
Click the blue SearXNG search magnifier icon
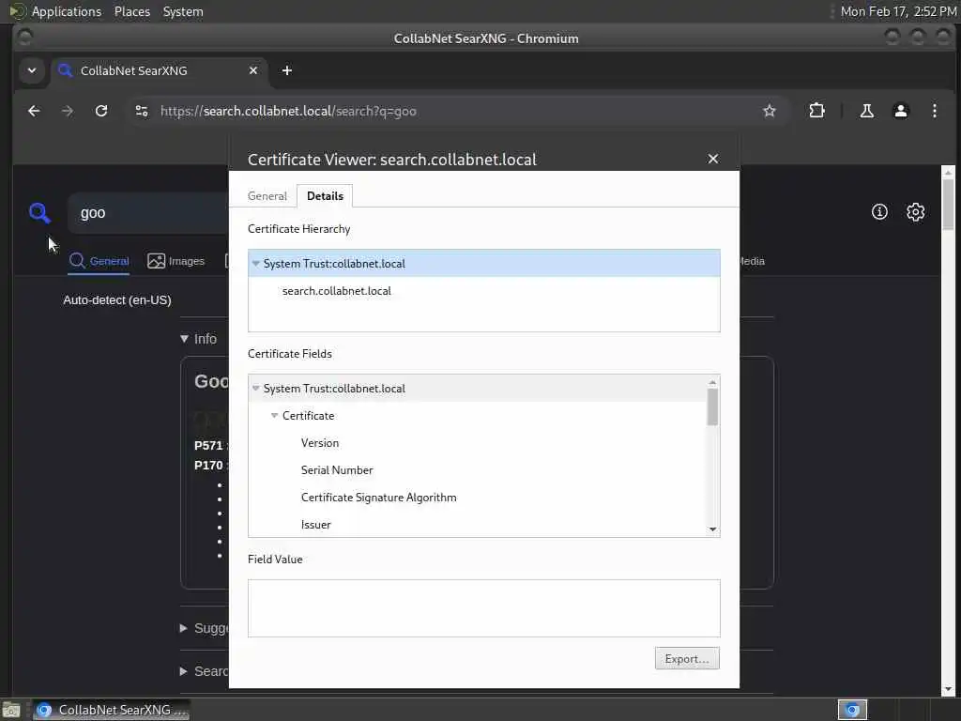(39, 213)
